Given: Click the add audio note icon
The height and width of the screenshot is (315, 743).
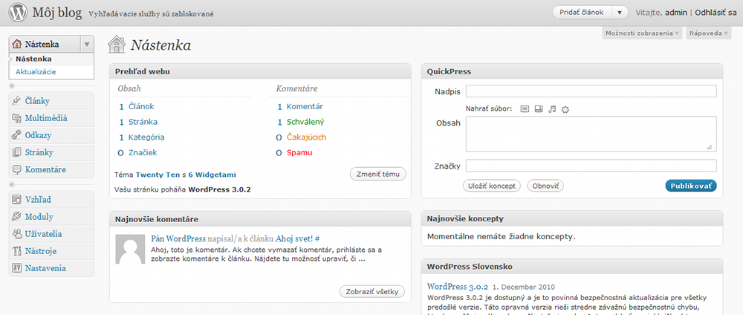Looking at the screenshot, I should pyautogui.click(x=551, y=109).
